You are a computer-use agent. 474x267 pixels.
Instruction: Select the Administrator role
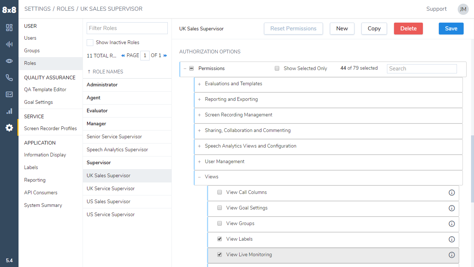click(127, 85)
